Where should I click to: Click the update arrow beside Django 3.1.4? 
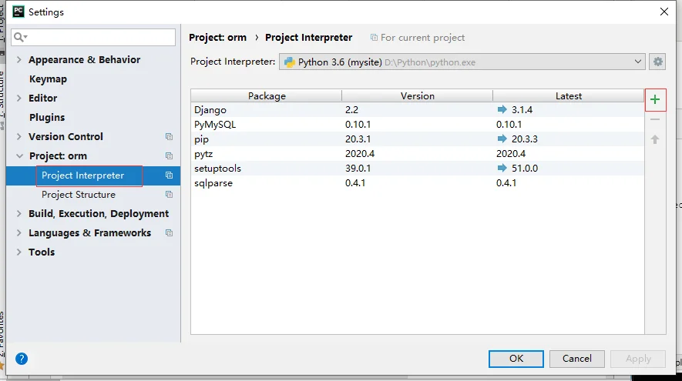502,109
